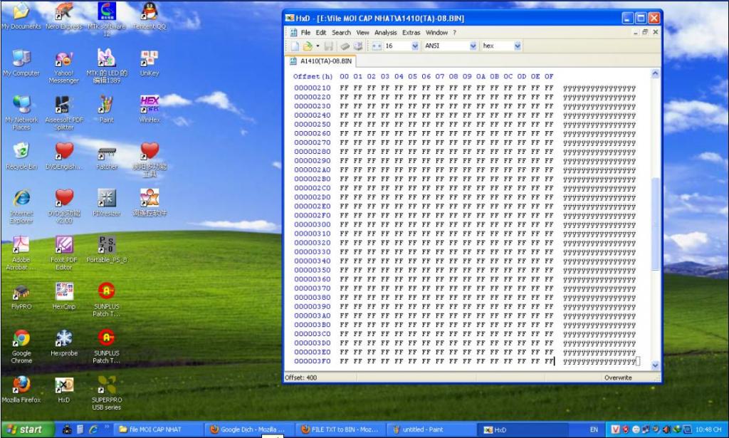This screenshot has height=438, width=729.
Task: Open Paint desktop icon
Action: coord(107,109)
